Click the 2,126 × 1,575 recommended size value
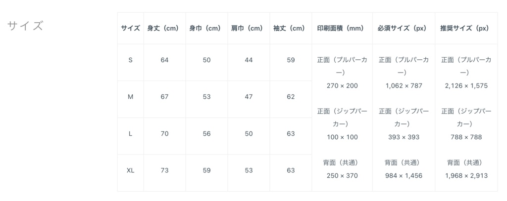This screenshot has height=201, width=507. 466,86
